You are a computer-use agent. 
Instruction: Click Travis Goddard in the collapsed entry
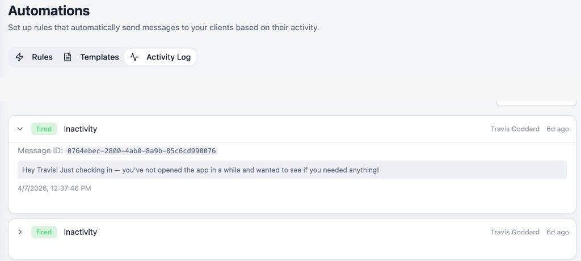515,232
